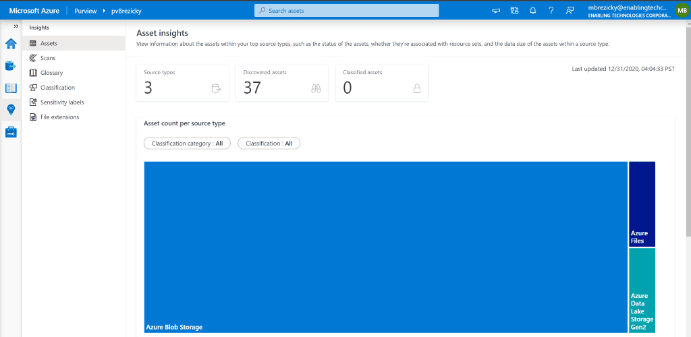691x337 pixels.
Task: Click the Insights panel header
Action: tap(39, 28)
